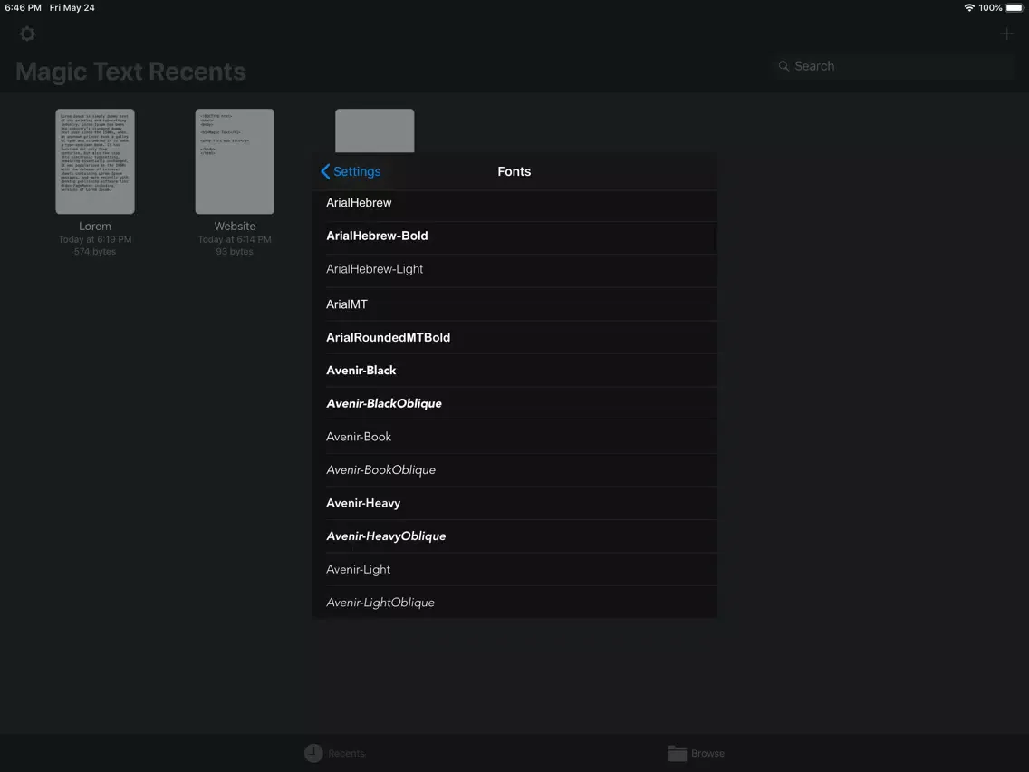Pick the Avenir-Light font
The height and width of the screenshot is (772, 1029).
click(x=514, y=569)
